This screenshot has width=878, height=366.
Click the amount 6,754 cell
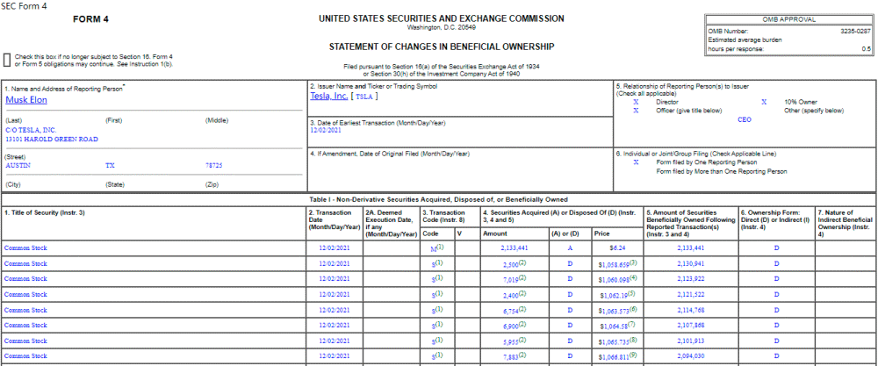[513, 310]
